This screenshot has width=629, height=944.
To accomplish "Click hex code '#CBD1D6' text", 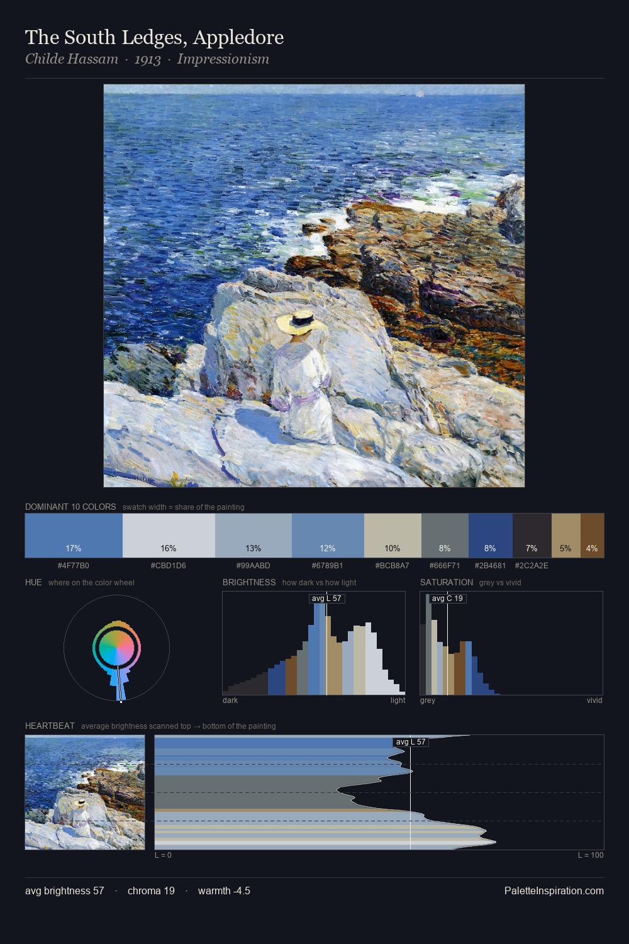I will [169, 566].
